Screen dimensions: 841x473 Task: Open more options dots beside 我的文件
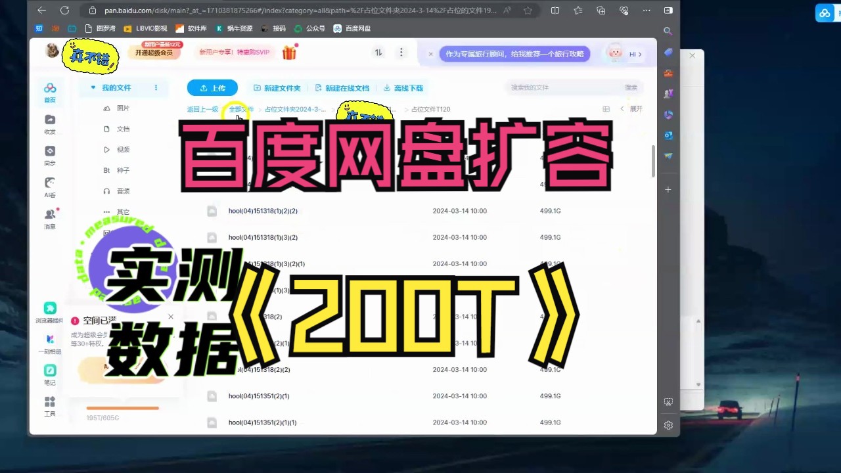tap(156, 87)
